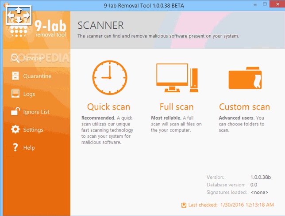
Task: Launch full scan via the computer icon
Action: pyautogui.click(x=176, y=78)
